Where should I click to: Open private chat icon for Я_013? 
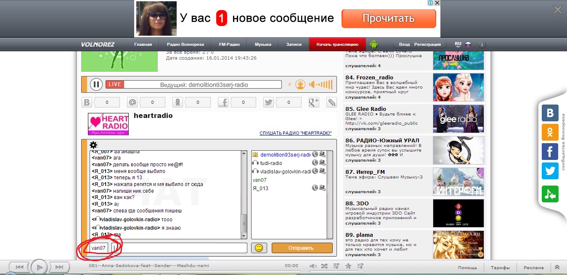pyautogui.click(x=323, y=188)
